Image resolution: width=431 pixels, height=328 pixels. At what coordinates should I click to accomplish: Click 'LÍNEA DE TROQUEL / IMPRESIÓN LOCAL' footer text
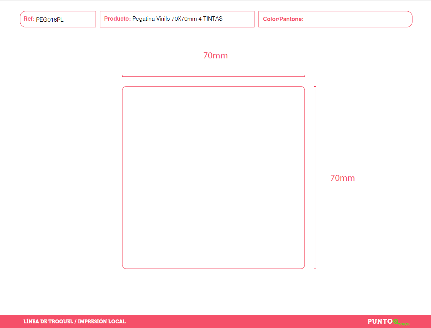pos(74,322)
